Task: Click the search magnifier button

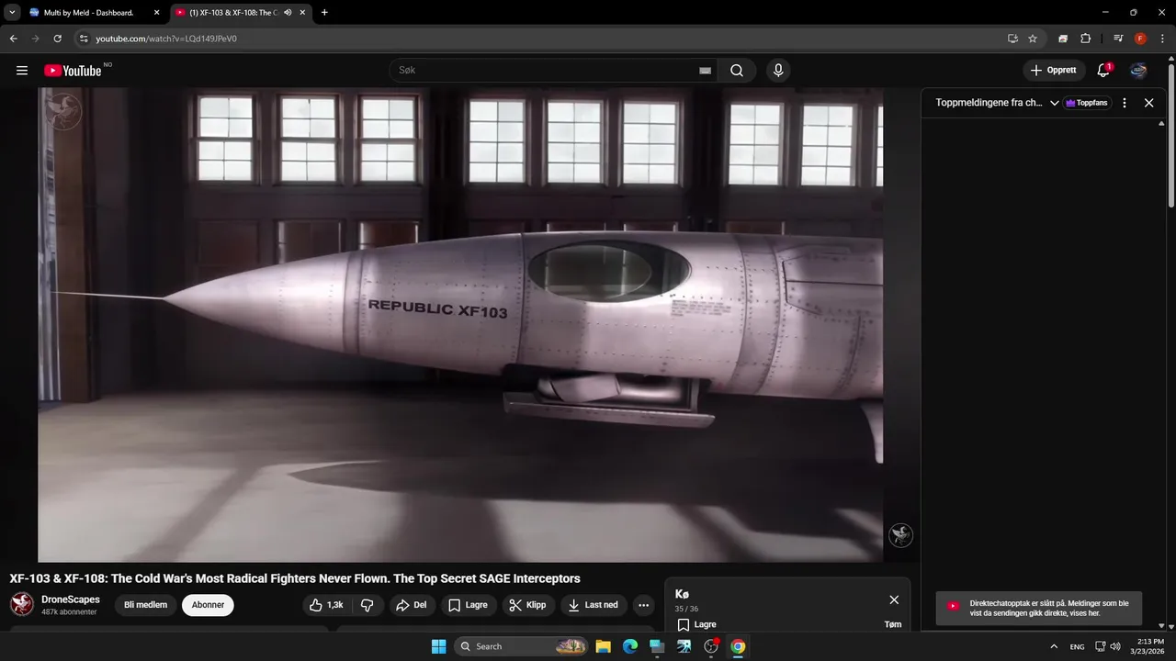Action: (737, 71)
